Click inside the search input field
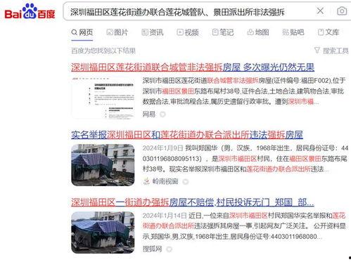The image size is (351, 262). [x=190, y=12]
